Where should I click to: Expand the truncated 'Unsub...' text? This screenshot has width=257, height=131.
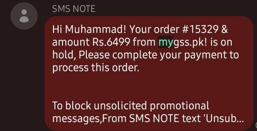pos(224,119)
